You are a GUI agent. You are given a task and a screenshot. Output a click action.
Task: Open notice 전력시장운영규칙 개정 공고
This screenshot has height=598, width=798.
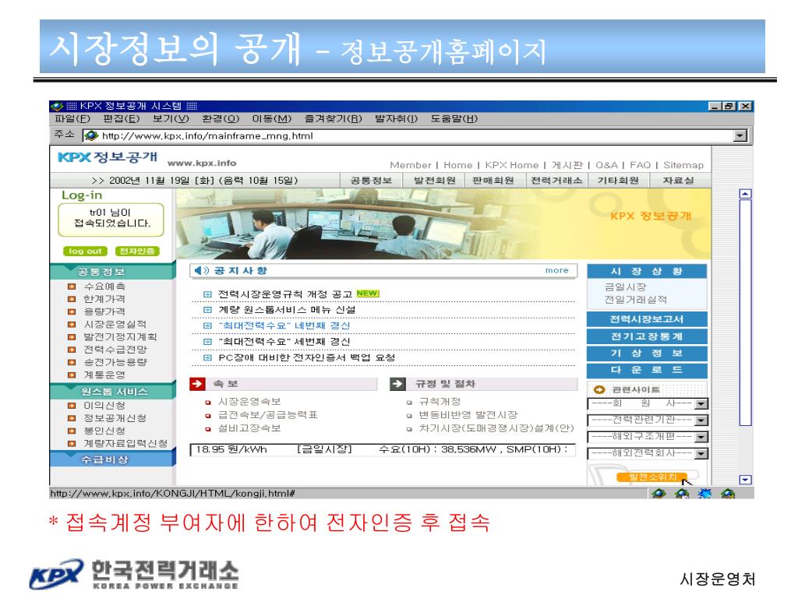point(285,294)
